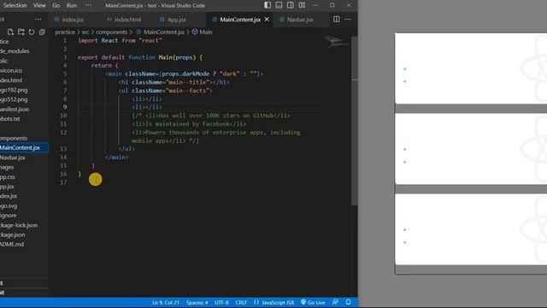Screen dimensions: 547x308
Task: Open package-lock.json in the Explorer tree
Action: coord(24,225)
